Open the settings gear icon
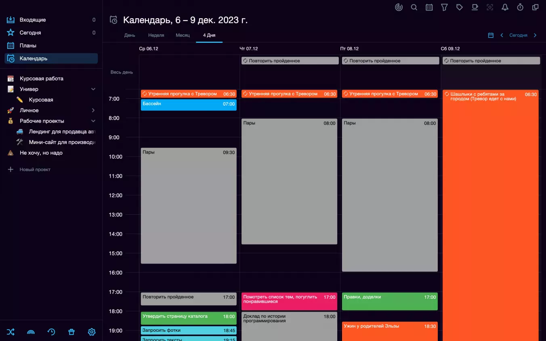 [92, 332]
